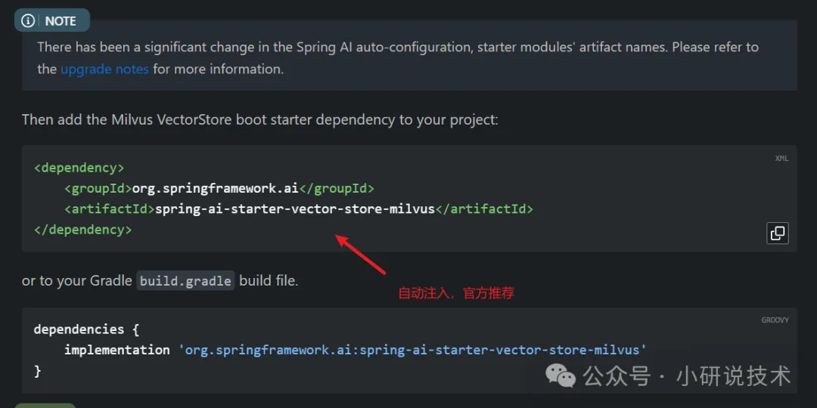
Task: Copy the XML dependency code snippet
Action: tap(778, 233)
